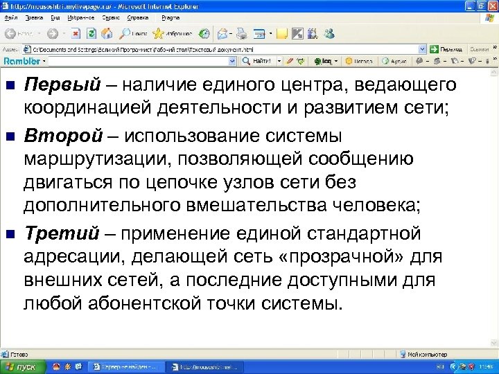Click the bold word 'Второй'
This screenshot has height=374, width=499.
tap(63, 136)
